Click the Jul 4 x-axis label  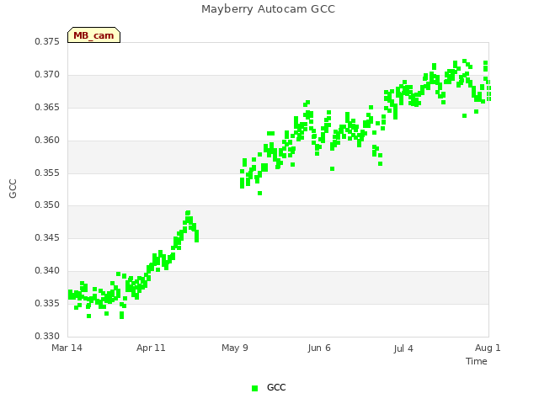[x=403, y=348]
